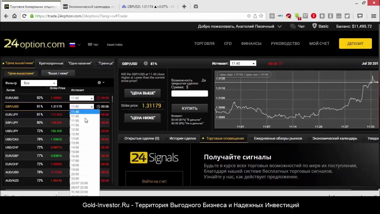Reload the page with the refresh icon
This screenshot has width=380, height=214.
click(24, 16)
